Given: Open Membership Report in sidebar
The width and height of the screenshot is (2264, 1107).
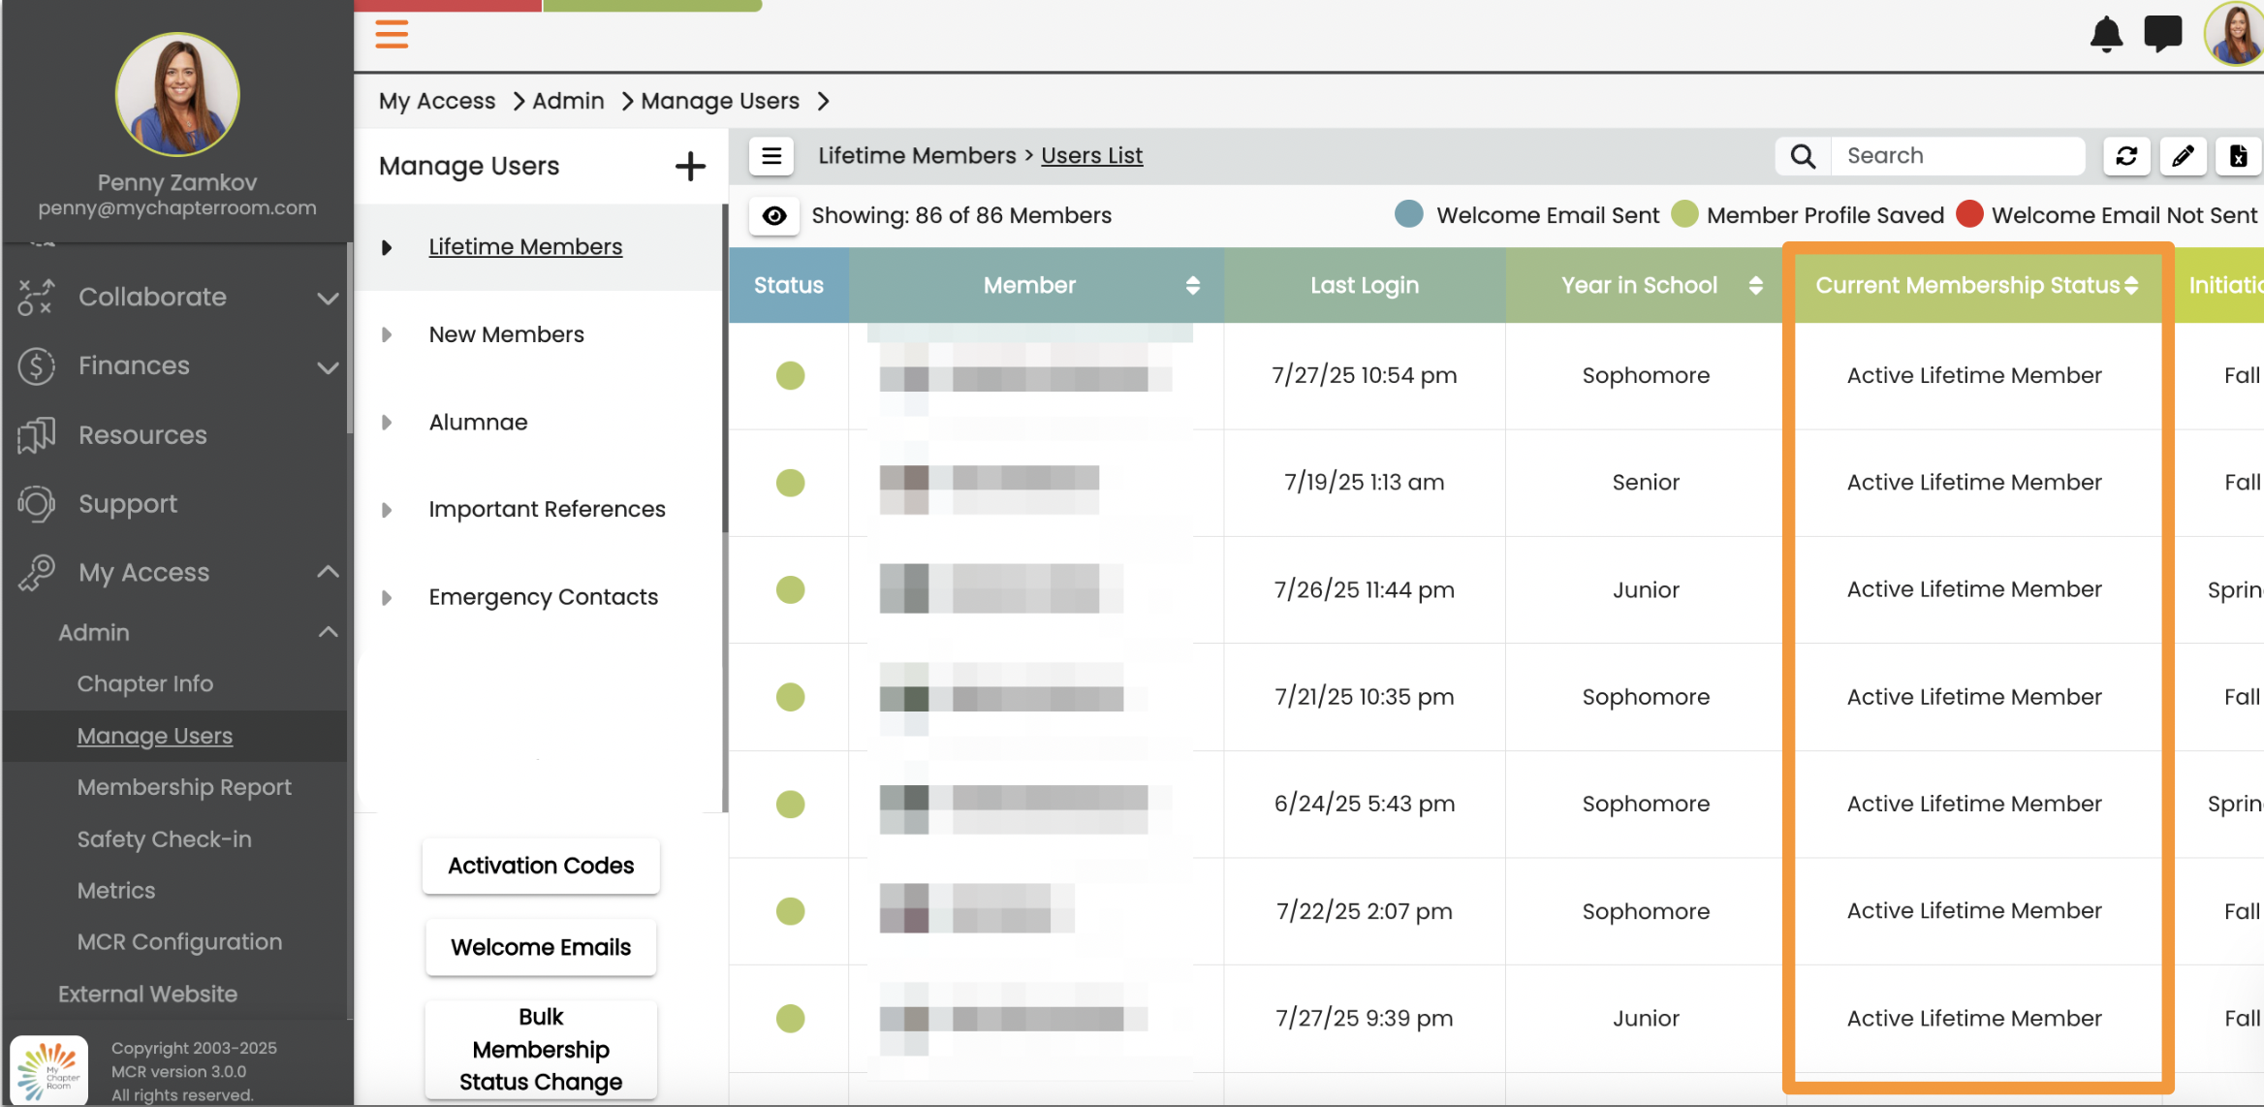Looking at the screenshot, I should pyautogui.click(x=184, y=787).
